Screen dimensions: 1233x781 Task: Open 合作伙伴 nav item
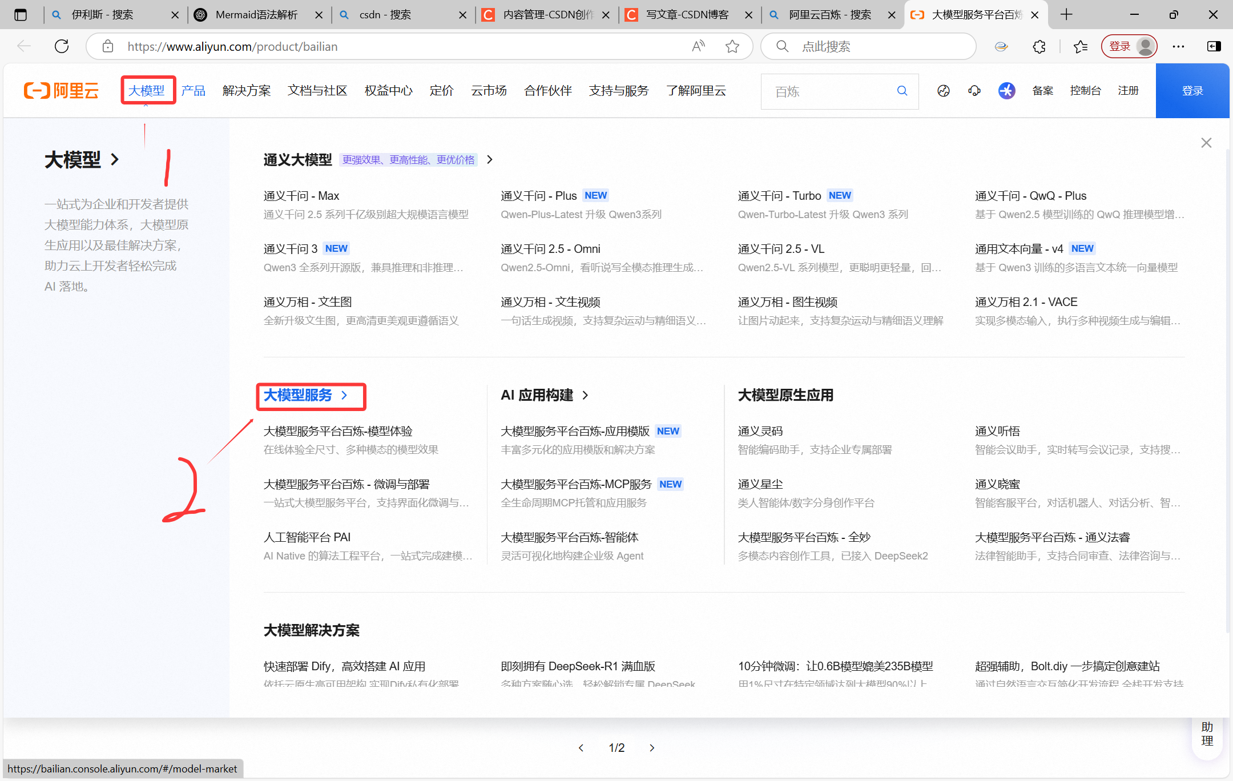(548, 91)
